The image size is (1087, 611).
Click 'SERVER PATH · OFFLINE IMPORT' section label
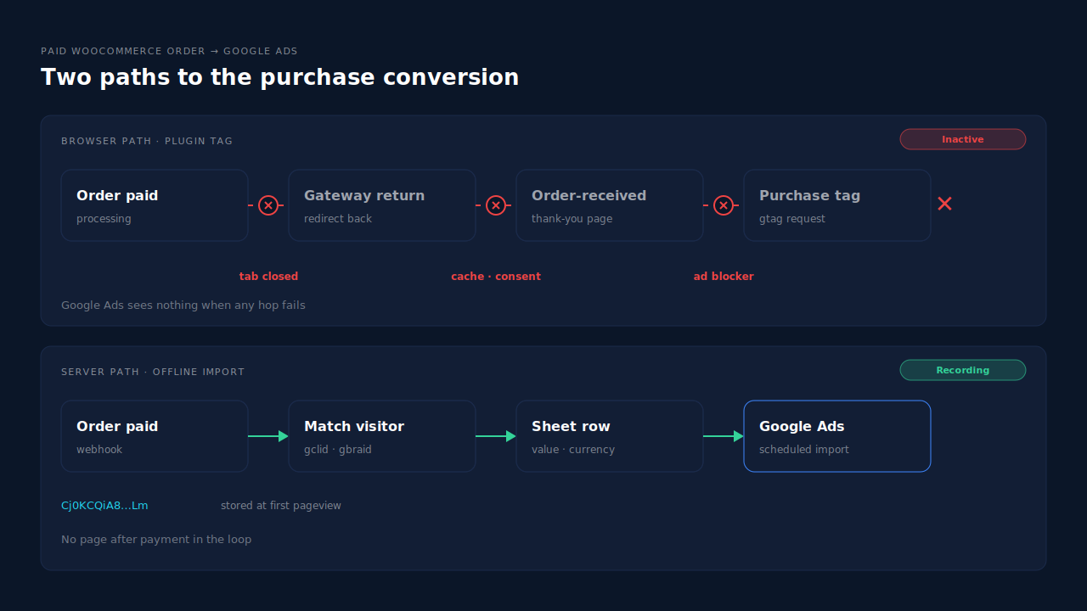(x=153, y=372)
